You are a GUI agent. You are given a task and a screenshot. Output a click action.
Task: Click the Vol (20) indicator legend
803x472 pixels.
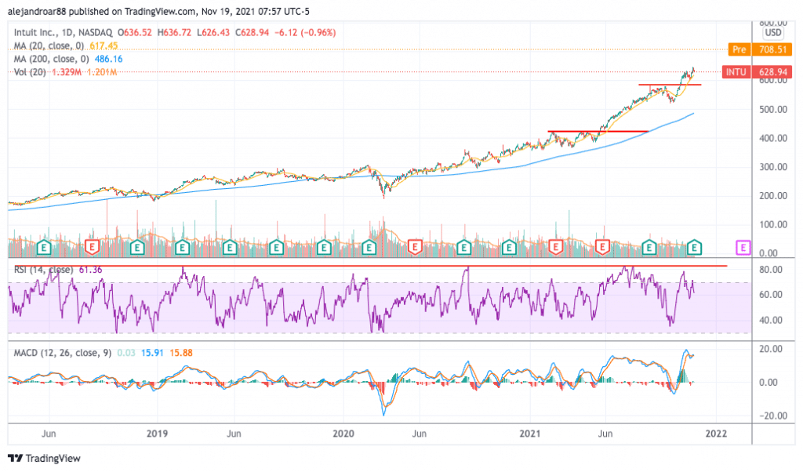point(30,72)
